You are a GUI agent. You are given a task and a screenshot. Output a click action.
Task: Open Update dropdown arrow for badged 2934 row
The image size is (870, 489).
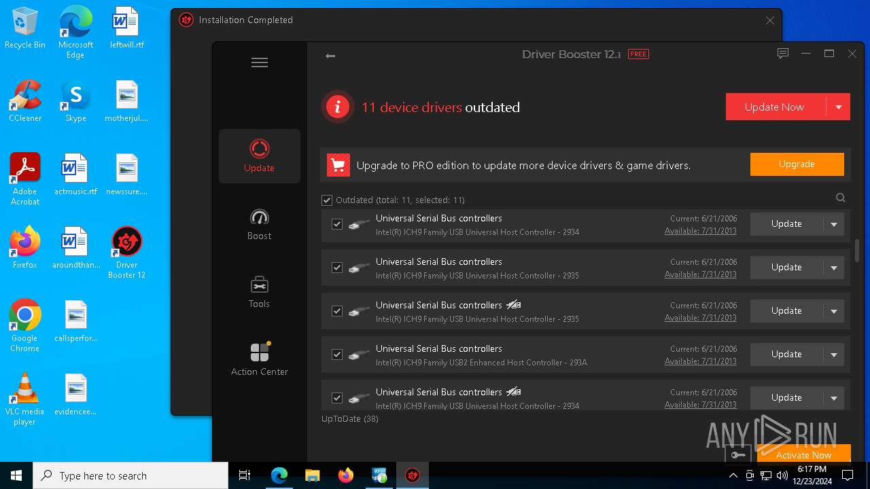point(834,398)
